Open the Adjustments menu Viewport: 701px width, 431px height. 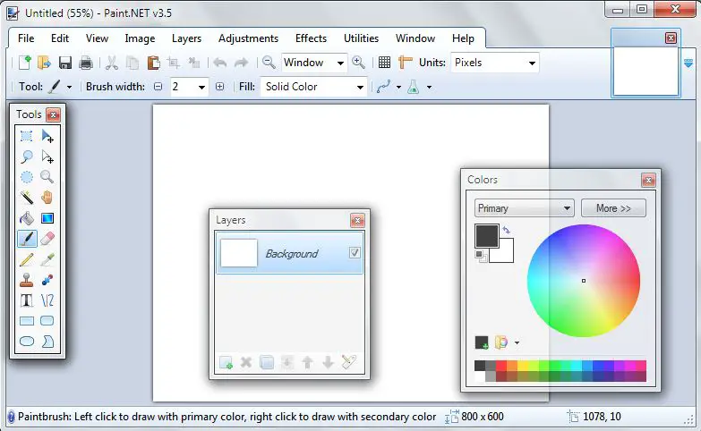pos(248,38)
